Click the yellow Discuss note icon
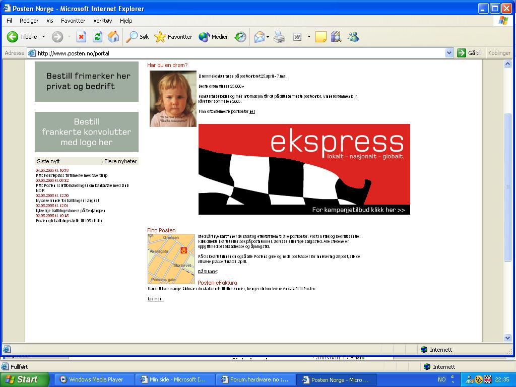Image resolution: width=516 pixels, height=387 pixels. tap(320, 36)
